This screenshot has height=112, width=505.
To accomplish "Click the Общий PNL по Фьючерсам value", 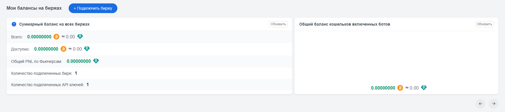I will point(79,61).
